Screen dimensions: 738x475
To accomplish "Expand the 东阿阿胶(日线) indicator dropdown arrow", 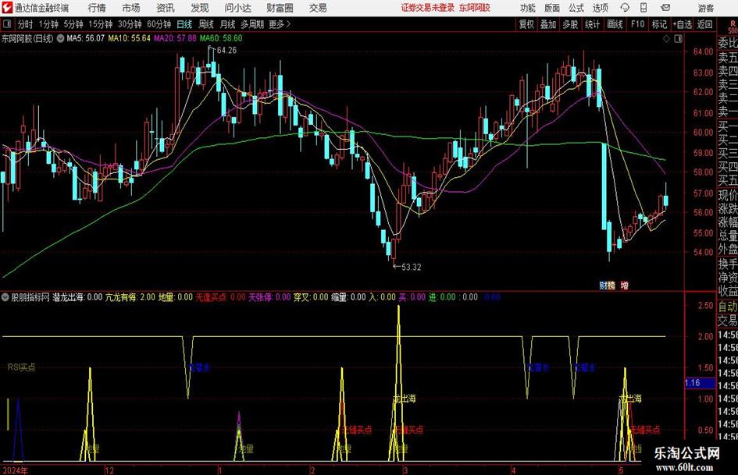I will click(61, 38).
